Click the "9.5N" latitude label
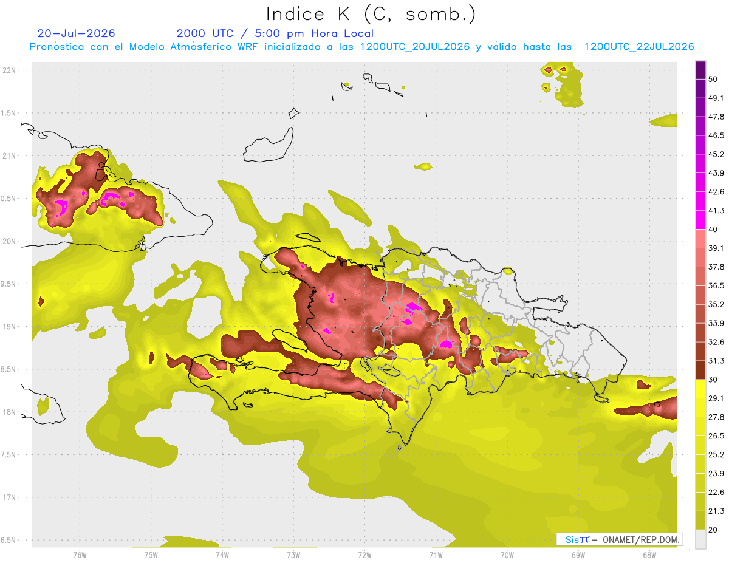 coord(9,284)
